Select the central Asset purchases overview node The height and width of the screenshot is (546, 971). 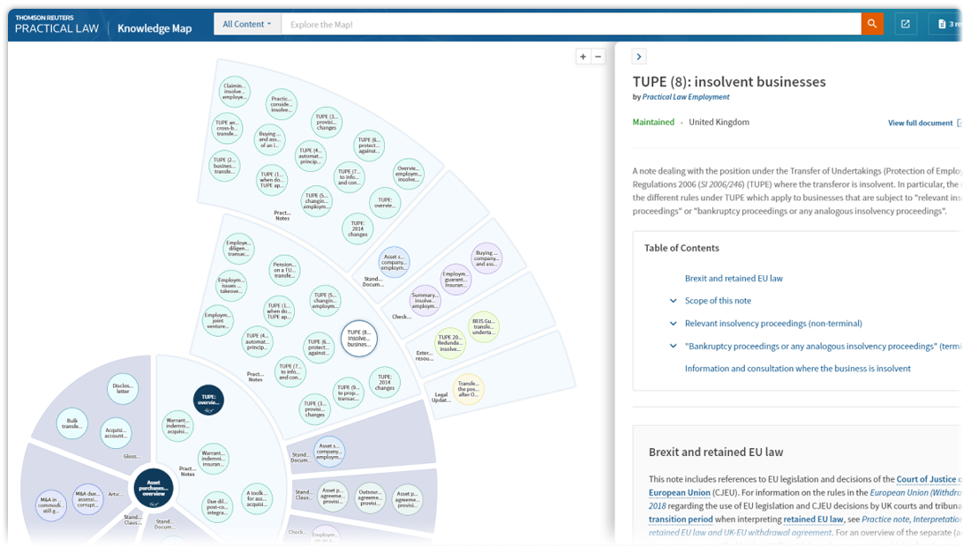153,487
